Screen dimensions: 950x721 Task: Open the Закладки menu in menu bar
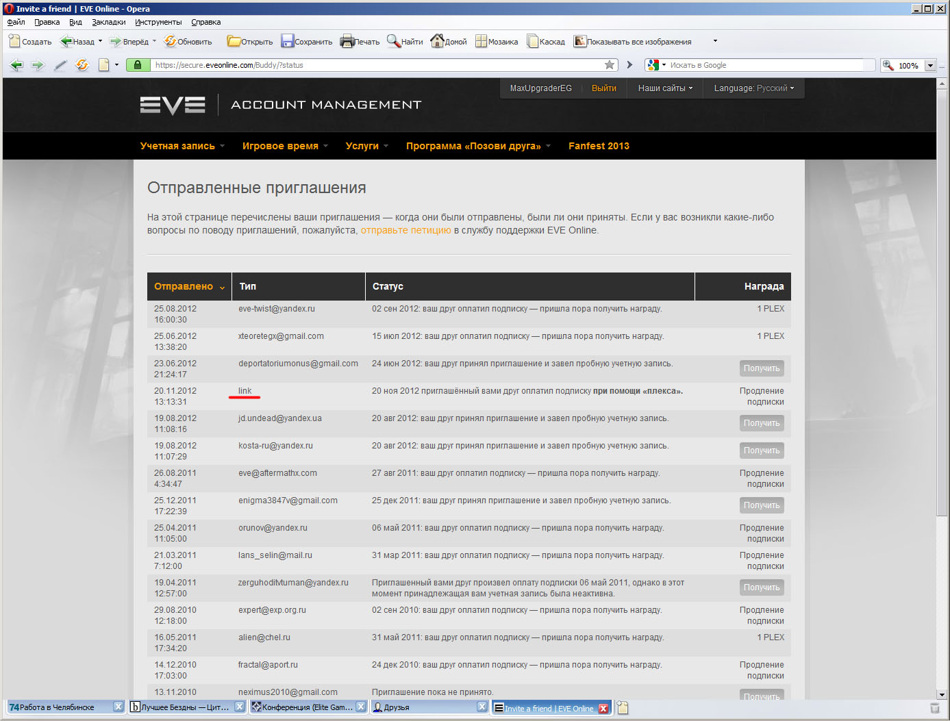click(x=108, y=22)
